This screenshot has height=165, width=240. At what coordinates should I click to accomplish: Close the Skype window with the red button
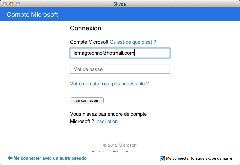pyautogui.click(x=5, y=4)
